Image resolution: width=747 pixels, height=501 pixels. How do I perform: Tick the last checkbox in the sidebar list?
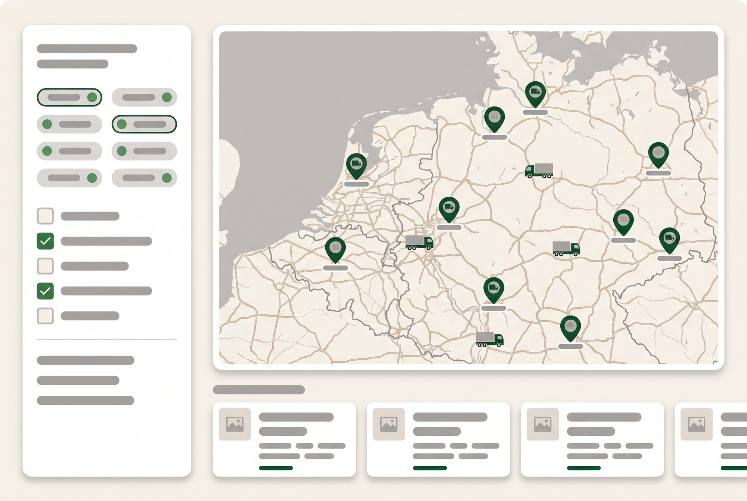point(45,316)
